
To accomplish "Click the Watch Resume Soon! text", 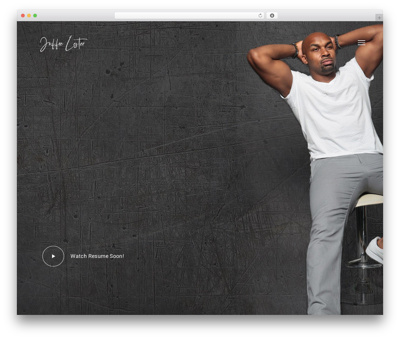I will pos(97,256).
